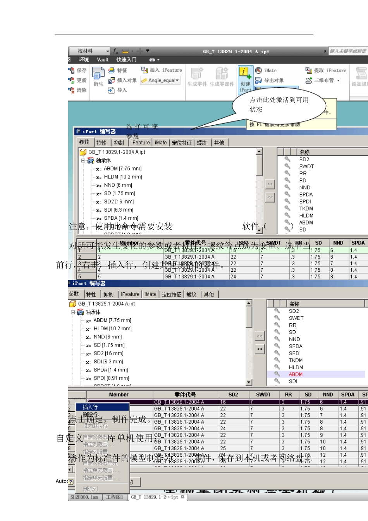Switch to iFeature tab in upper iPart editor
Viewport: 368px width, 521px height.
pyautogui.click(x=140, y=143)
